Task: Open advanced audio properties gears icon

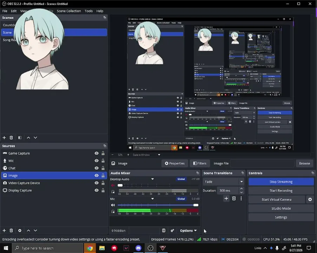Action: coord(172,231)
